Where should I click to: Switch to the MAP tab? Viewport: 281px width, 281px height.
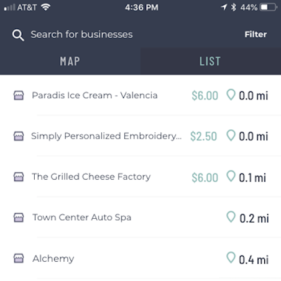[x=70, y=62]
